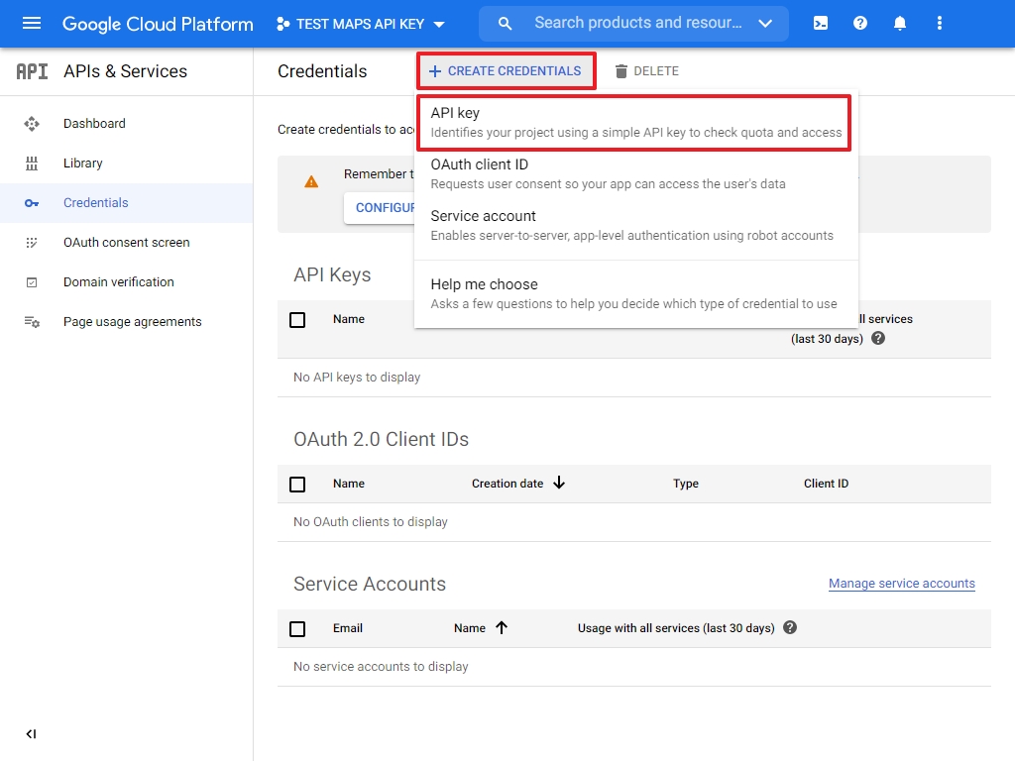
Task: Click the OAuth consent screen icon
Action: 32,243
